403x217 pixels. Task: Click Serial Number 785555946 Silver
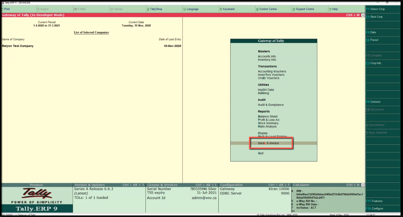pos(182,189)
